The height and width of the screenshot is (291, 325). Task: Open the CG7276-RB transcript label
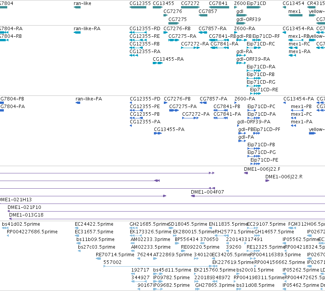point(177,29)
